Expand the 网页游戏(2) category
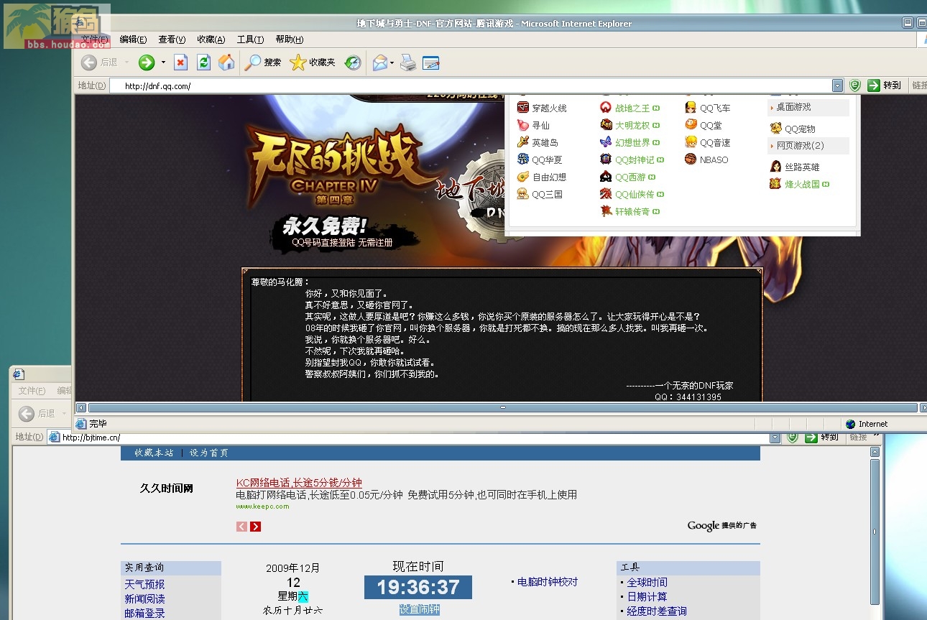This screenshot has width=927, height=620. [x=808, y=146]
